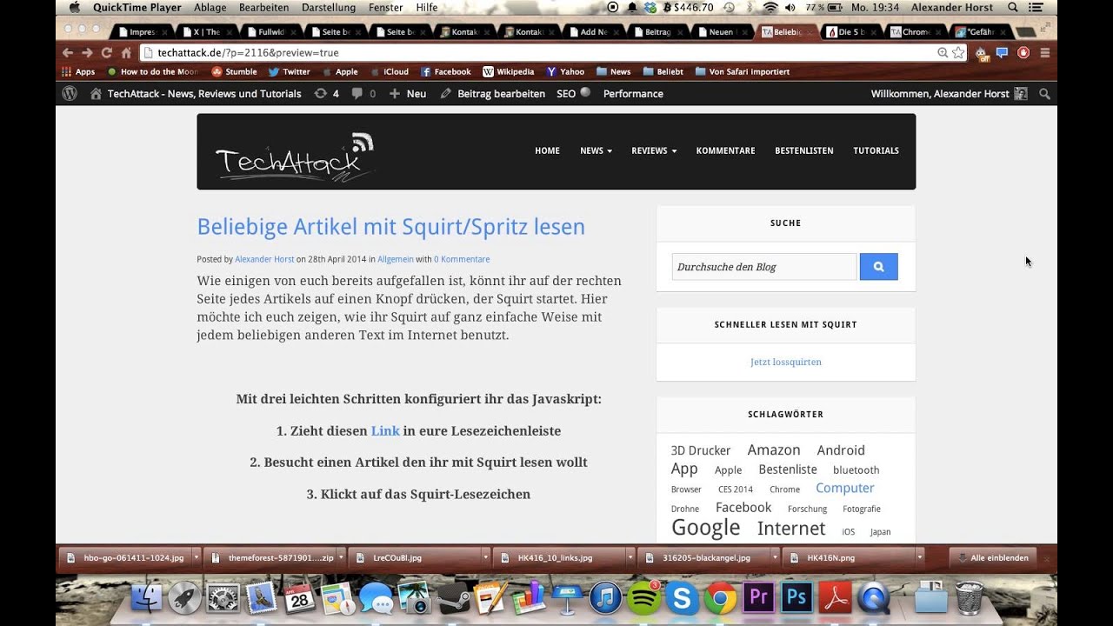Click the blue speech-bubble extension icon in toolbar
This screenshot has height=626, width=1113.
(x=1001, y=52)
